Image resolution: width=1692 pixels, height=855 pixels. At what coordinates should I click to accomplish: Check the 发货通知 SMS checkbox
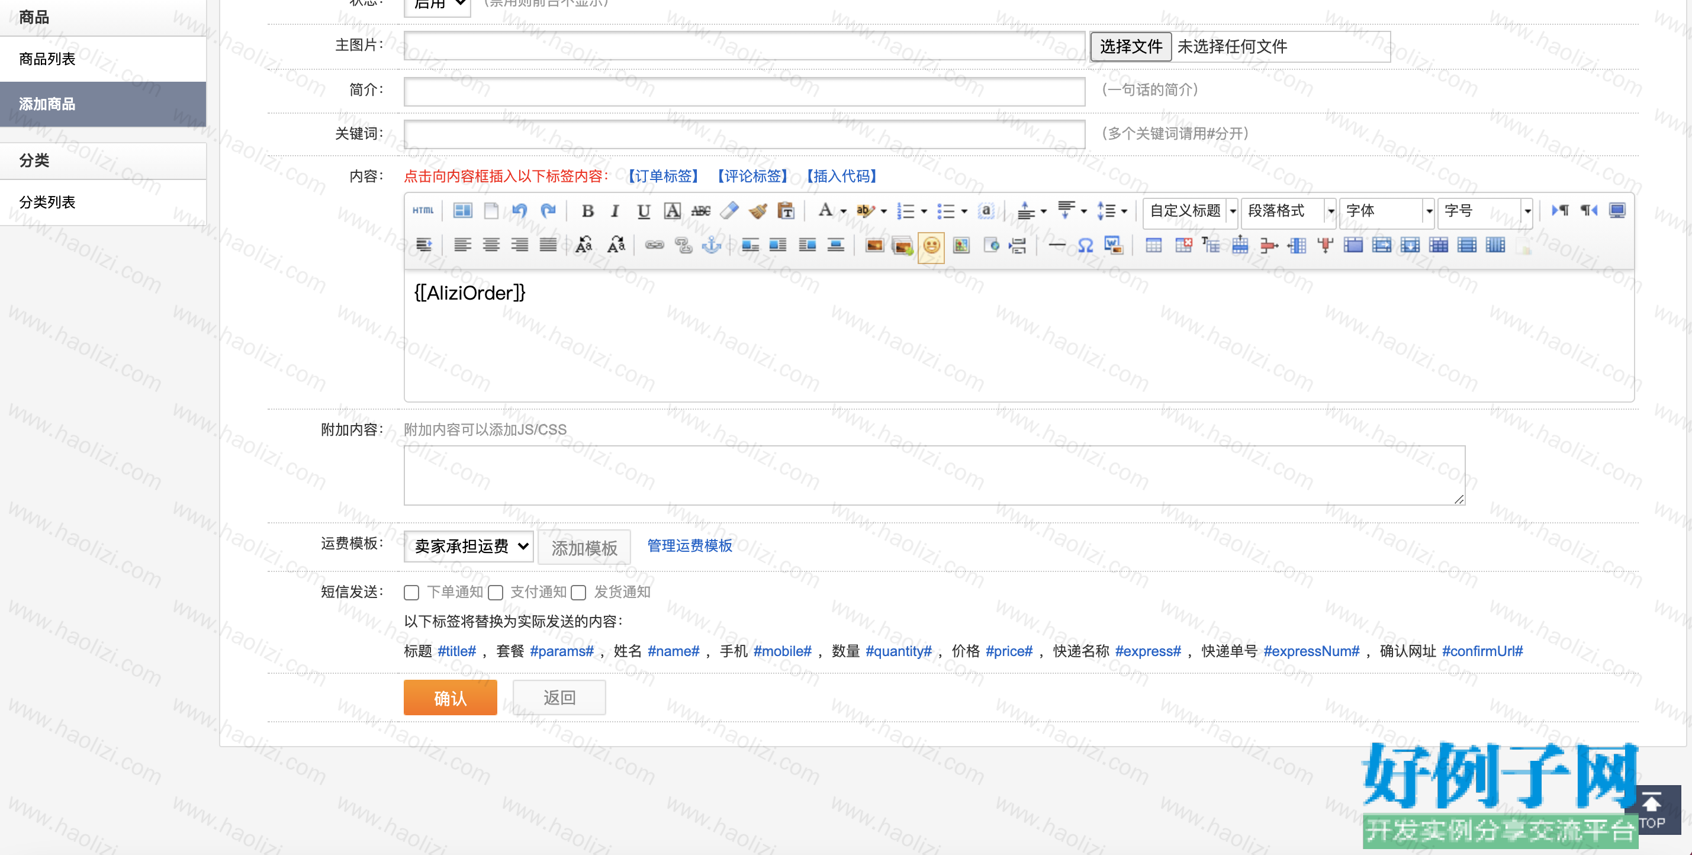click(x=578, y=592)
